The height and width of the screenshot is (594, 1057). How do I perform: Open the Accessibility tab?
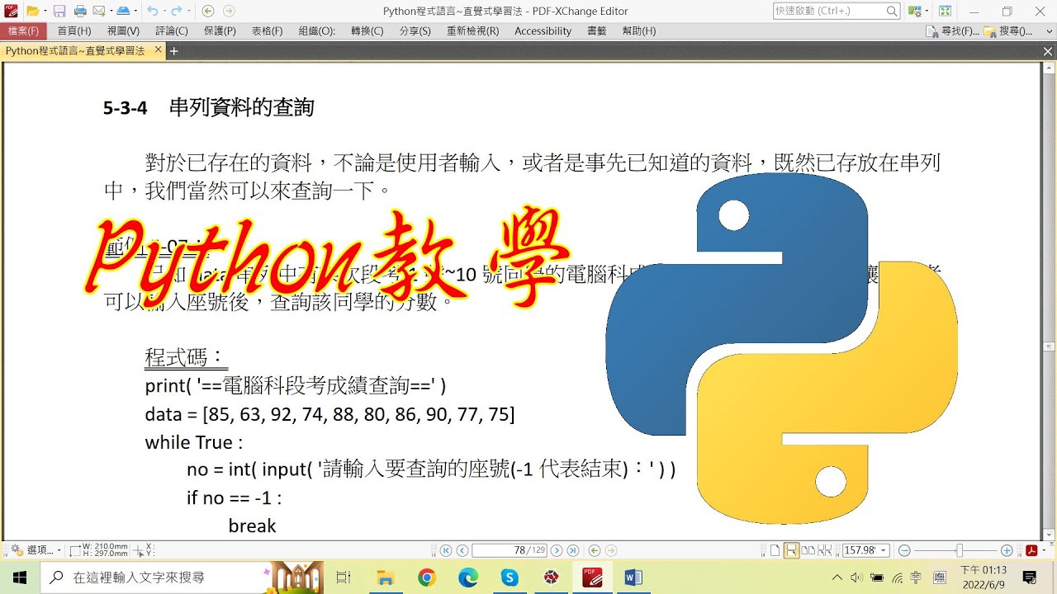pyautogui.click(x=543, y=31)
